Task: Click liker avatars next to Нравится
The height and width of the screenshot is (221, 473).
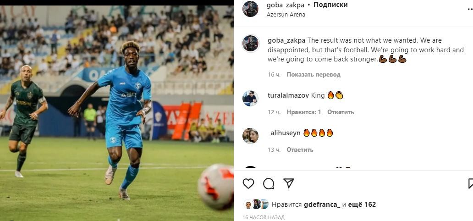Action: 256,204
